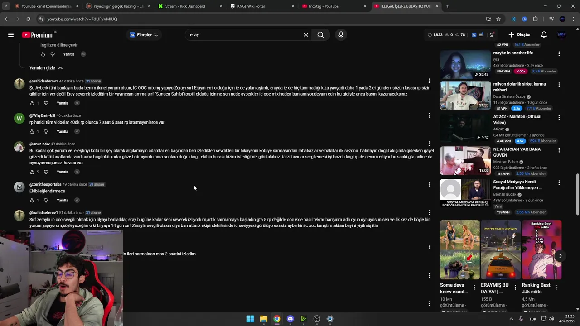Visit the @onur-n4w channel link
580x326 pixels.
(x=39, y=144)
